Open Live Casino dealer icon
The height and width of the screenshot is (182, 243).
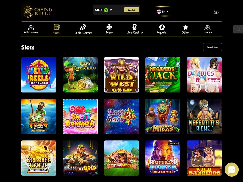(x=134, y=27)
